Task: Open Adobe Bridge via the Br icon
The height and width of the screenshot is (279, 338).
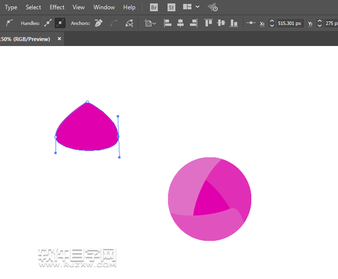Action: 154,7
